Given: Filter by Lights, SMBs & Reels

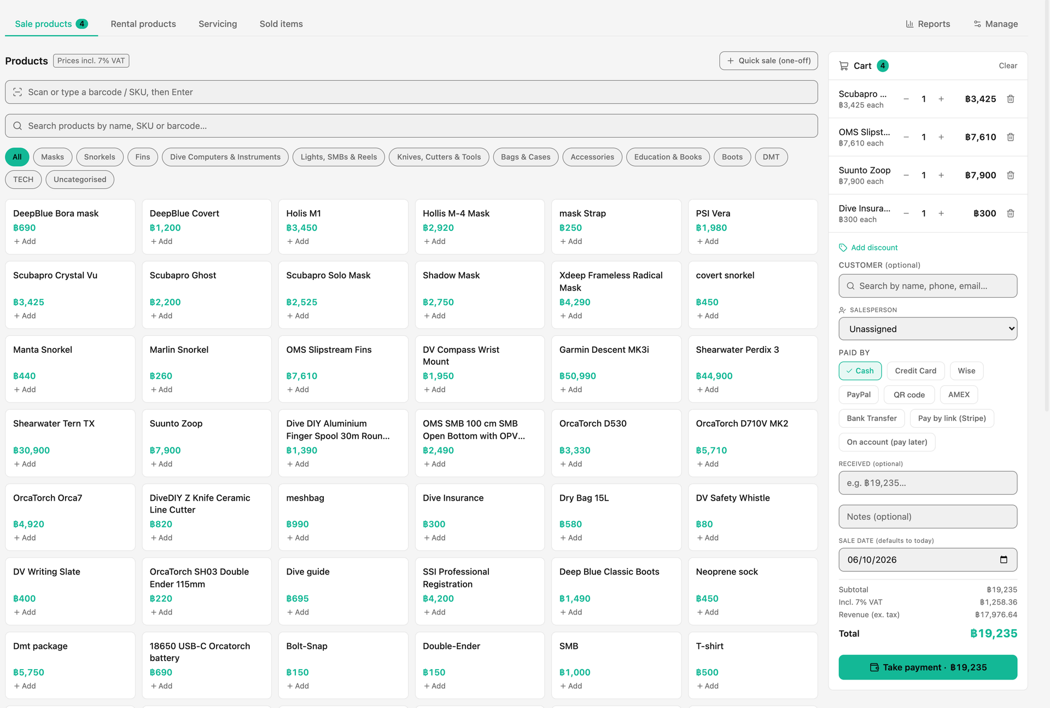Looking at the screenshot, I should [x=339, y=157].
